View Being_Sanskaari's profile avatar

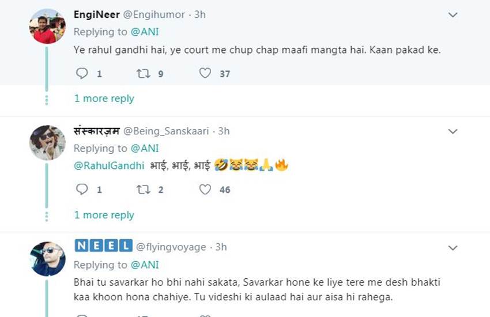point(47,142)
